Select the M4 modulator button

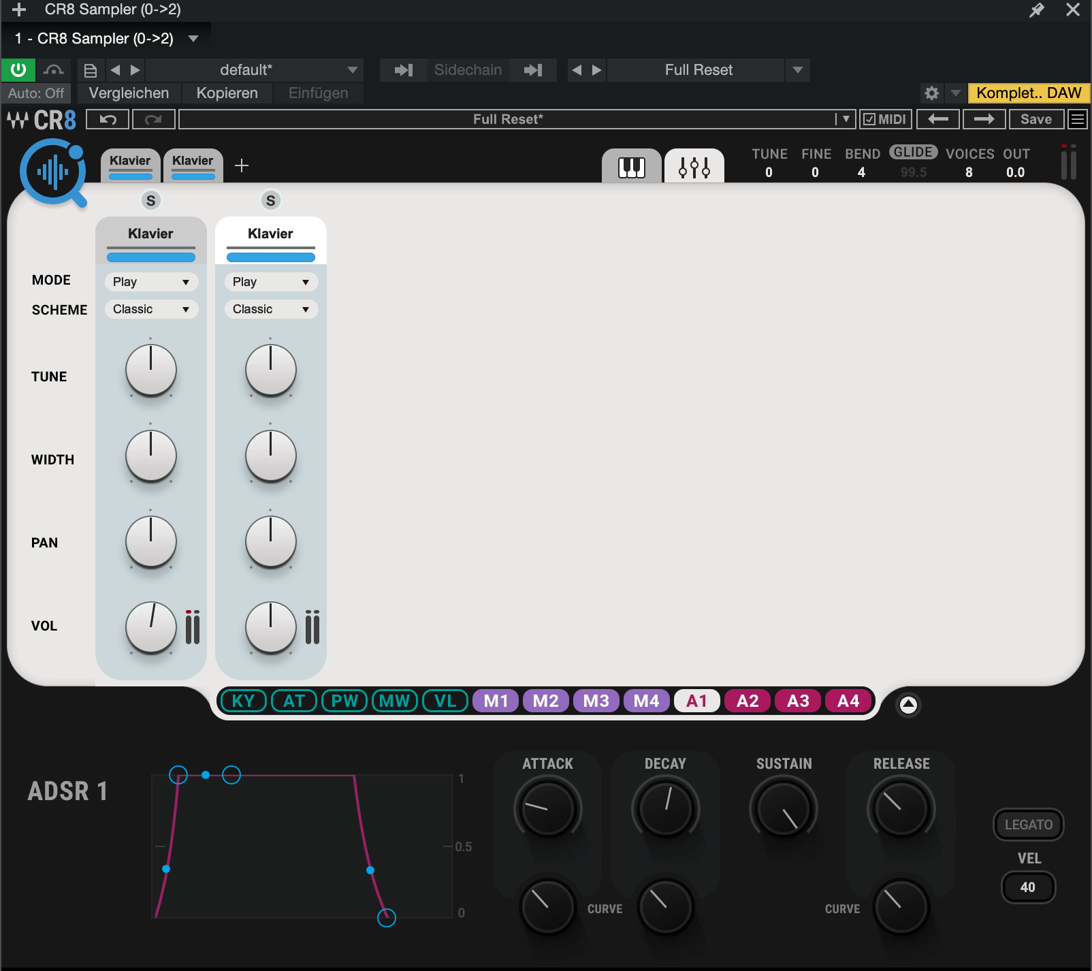tap(646, 701)
